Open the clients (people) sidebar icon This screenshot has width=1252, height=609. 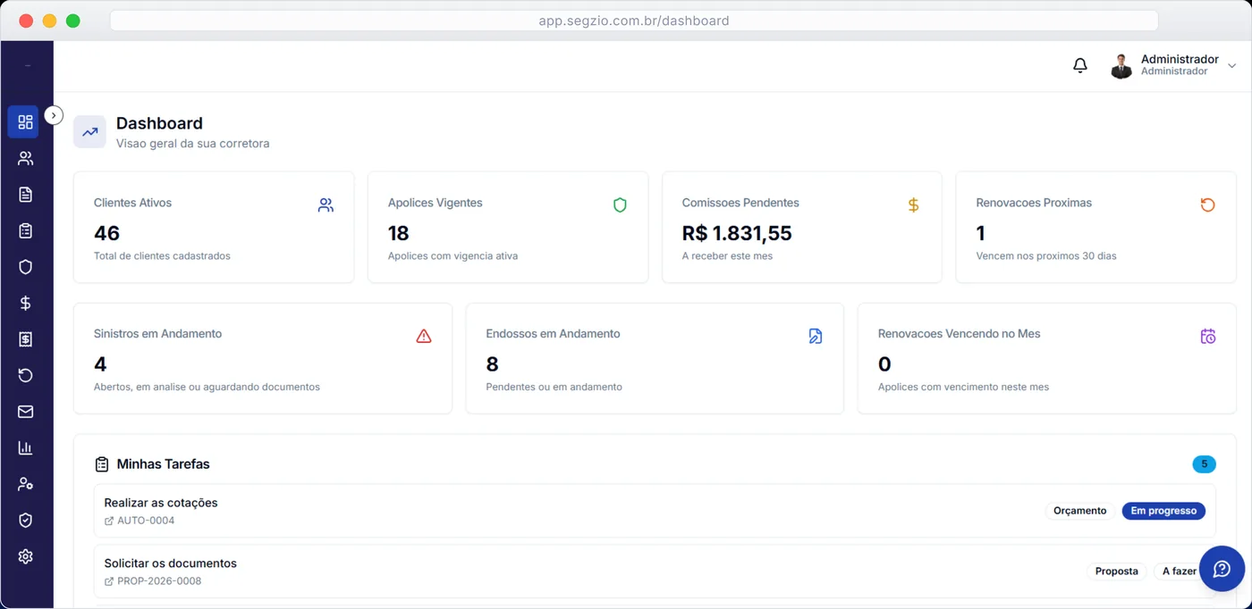tap(25, 158)
